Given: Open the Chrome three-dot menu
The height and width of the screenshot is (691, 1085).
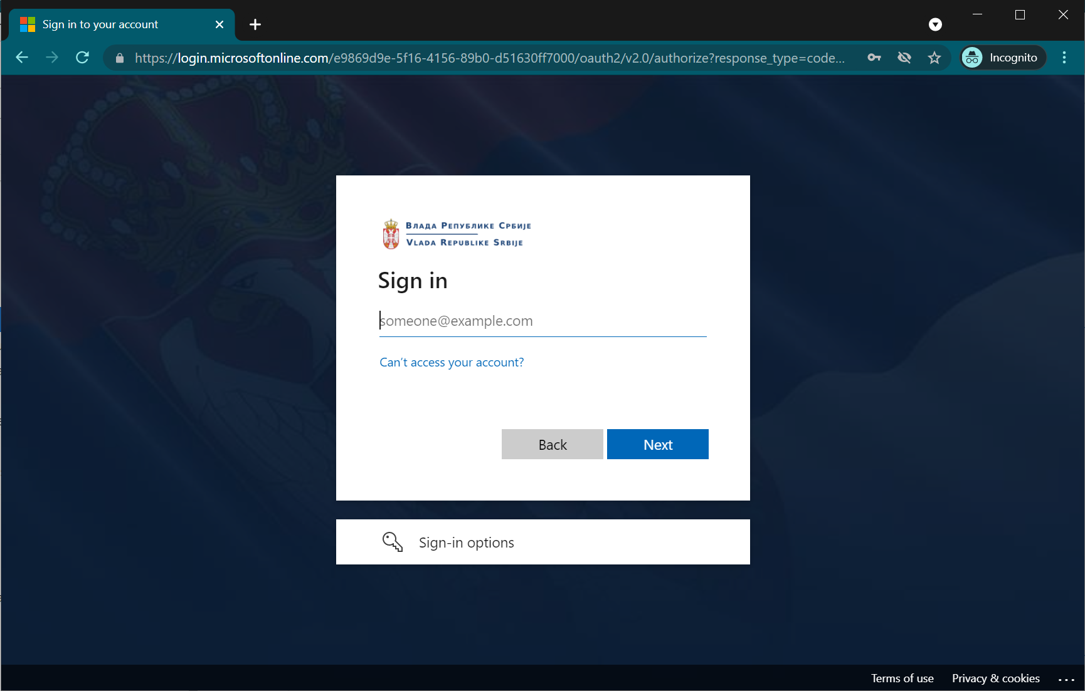Looking at the screenshot, I should pos(1064,57).
